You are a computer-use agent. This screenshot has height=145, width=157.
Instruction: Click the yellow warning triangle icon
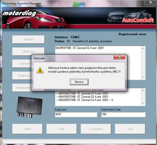(x=40, y=70)
